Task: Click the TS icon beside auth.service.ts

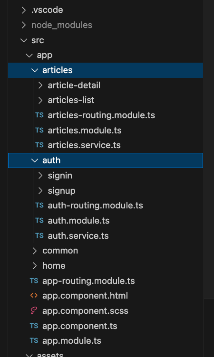Action: click(39, 235)
